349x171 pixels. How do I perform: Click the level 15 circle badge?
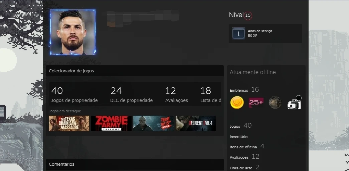248,15
